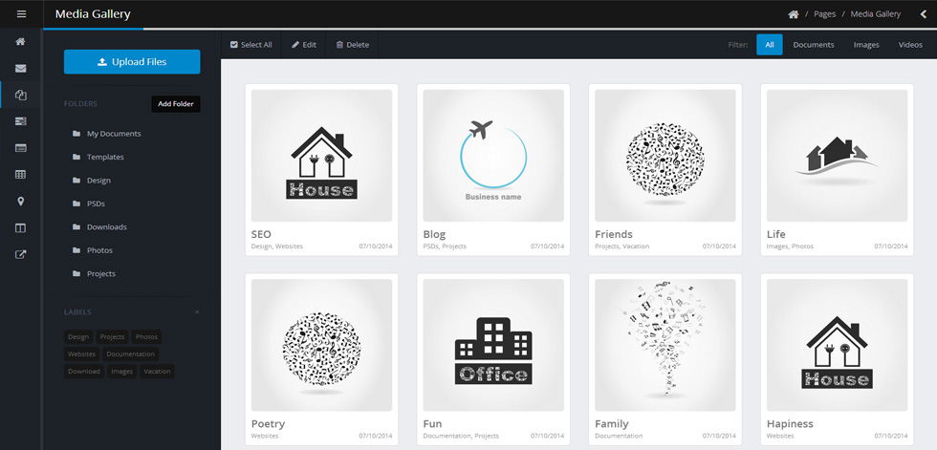Click the Family card title

point(612,424)
